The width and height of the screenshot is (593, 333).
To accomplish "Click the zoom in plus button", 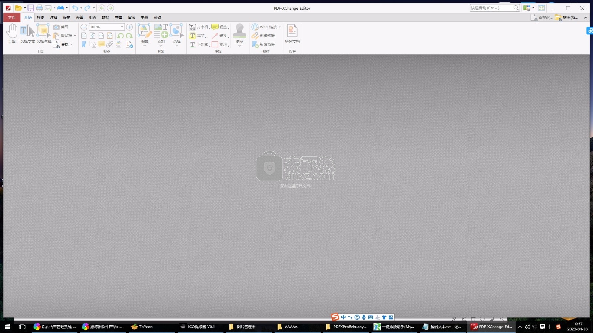I will tap(129, 27).
